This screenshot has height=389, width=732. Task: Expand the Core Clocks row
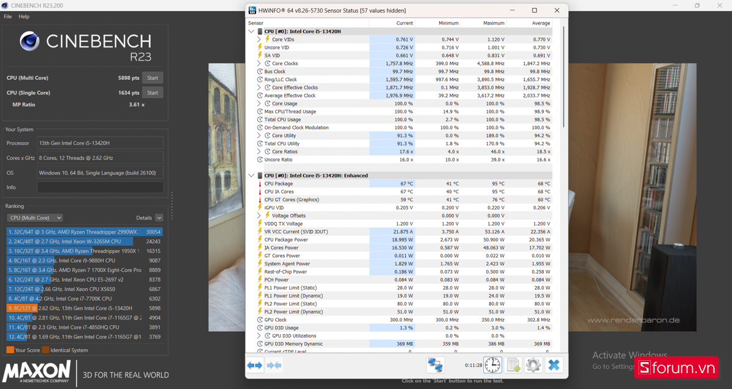coord(259,63)
